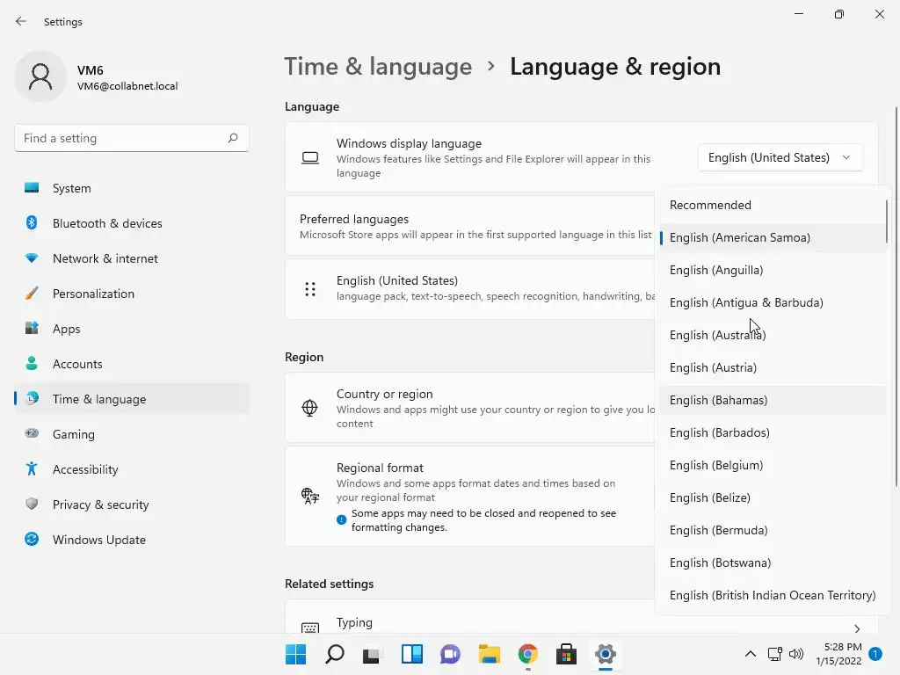Click the English (United States) preferred language row

click(469, 288)
